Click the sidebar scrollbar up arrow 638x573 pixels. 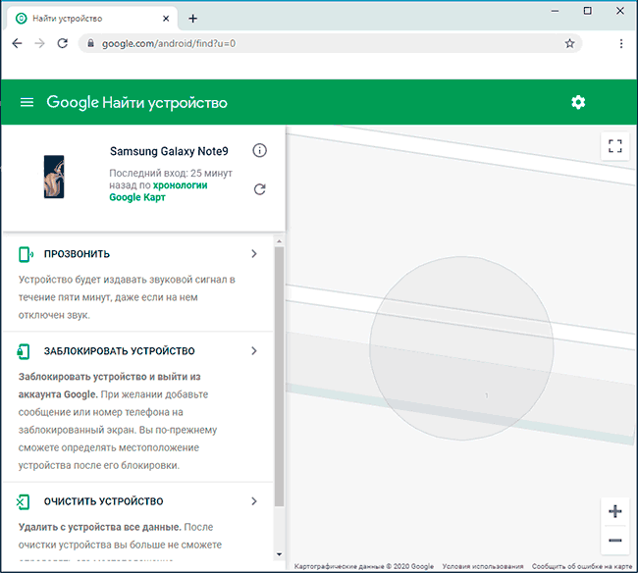[279, 241]
